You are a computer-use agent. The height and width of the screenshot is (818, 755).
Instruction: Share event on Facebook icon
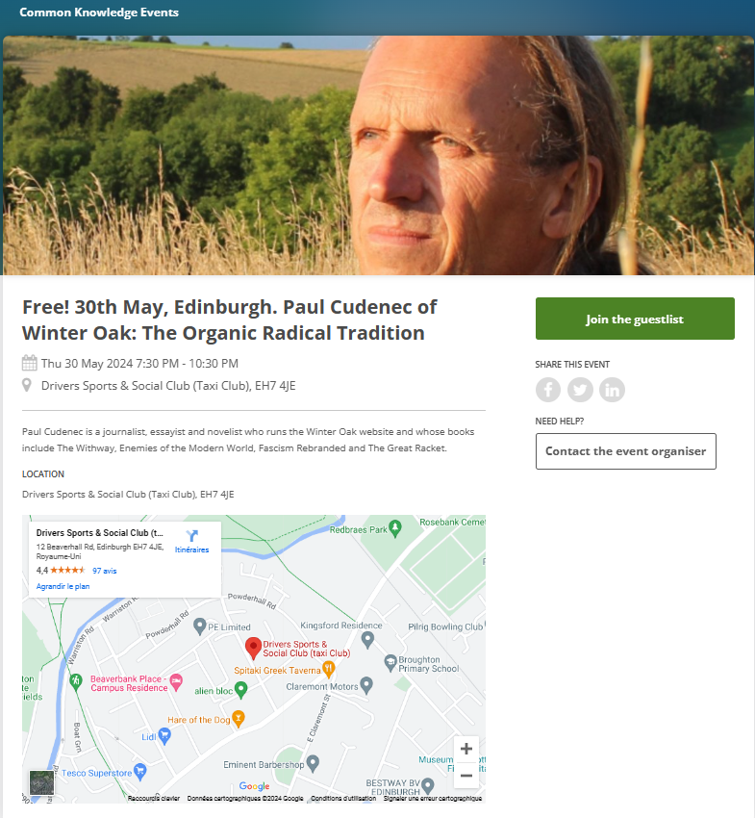pyautogui.click(x=548, y=390)
